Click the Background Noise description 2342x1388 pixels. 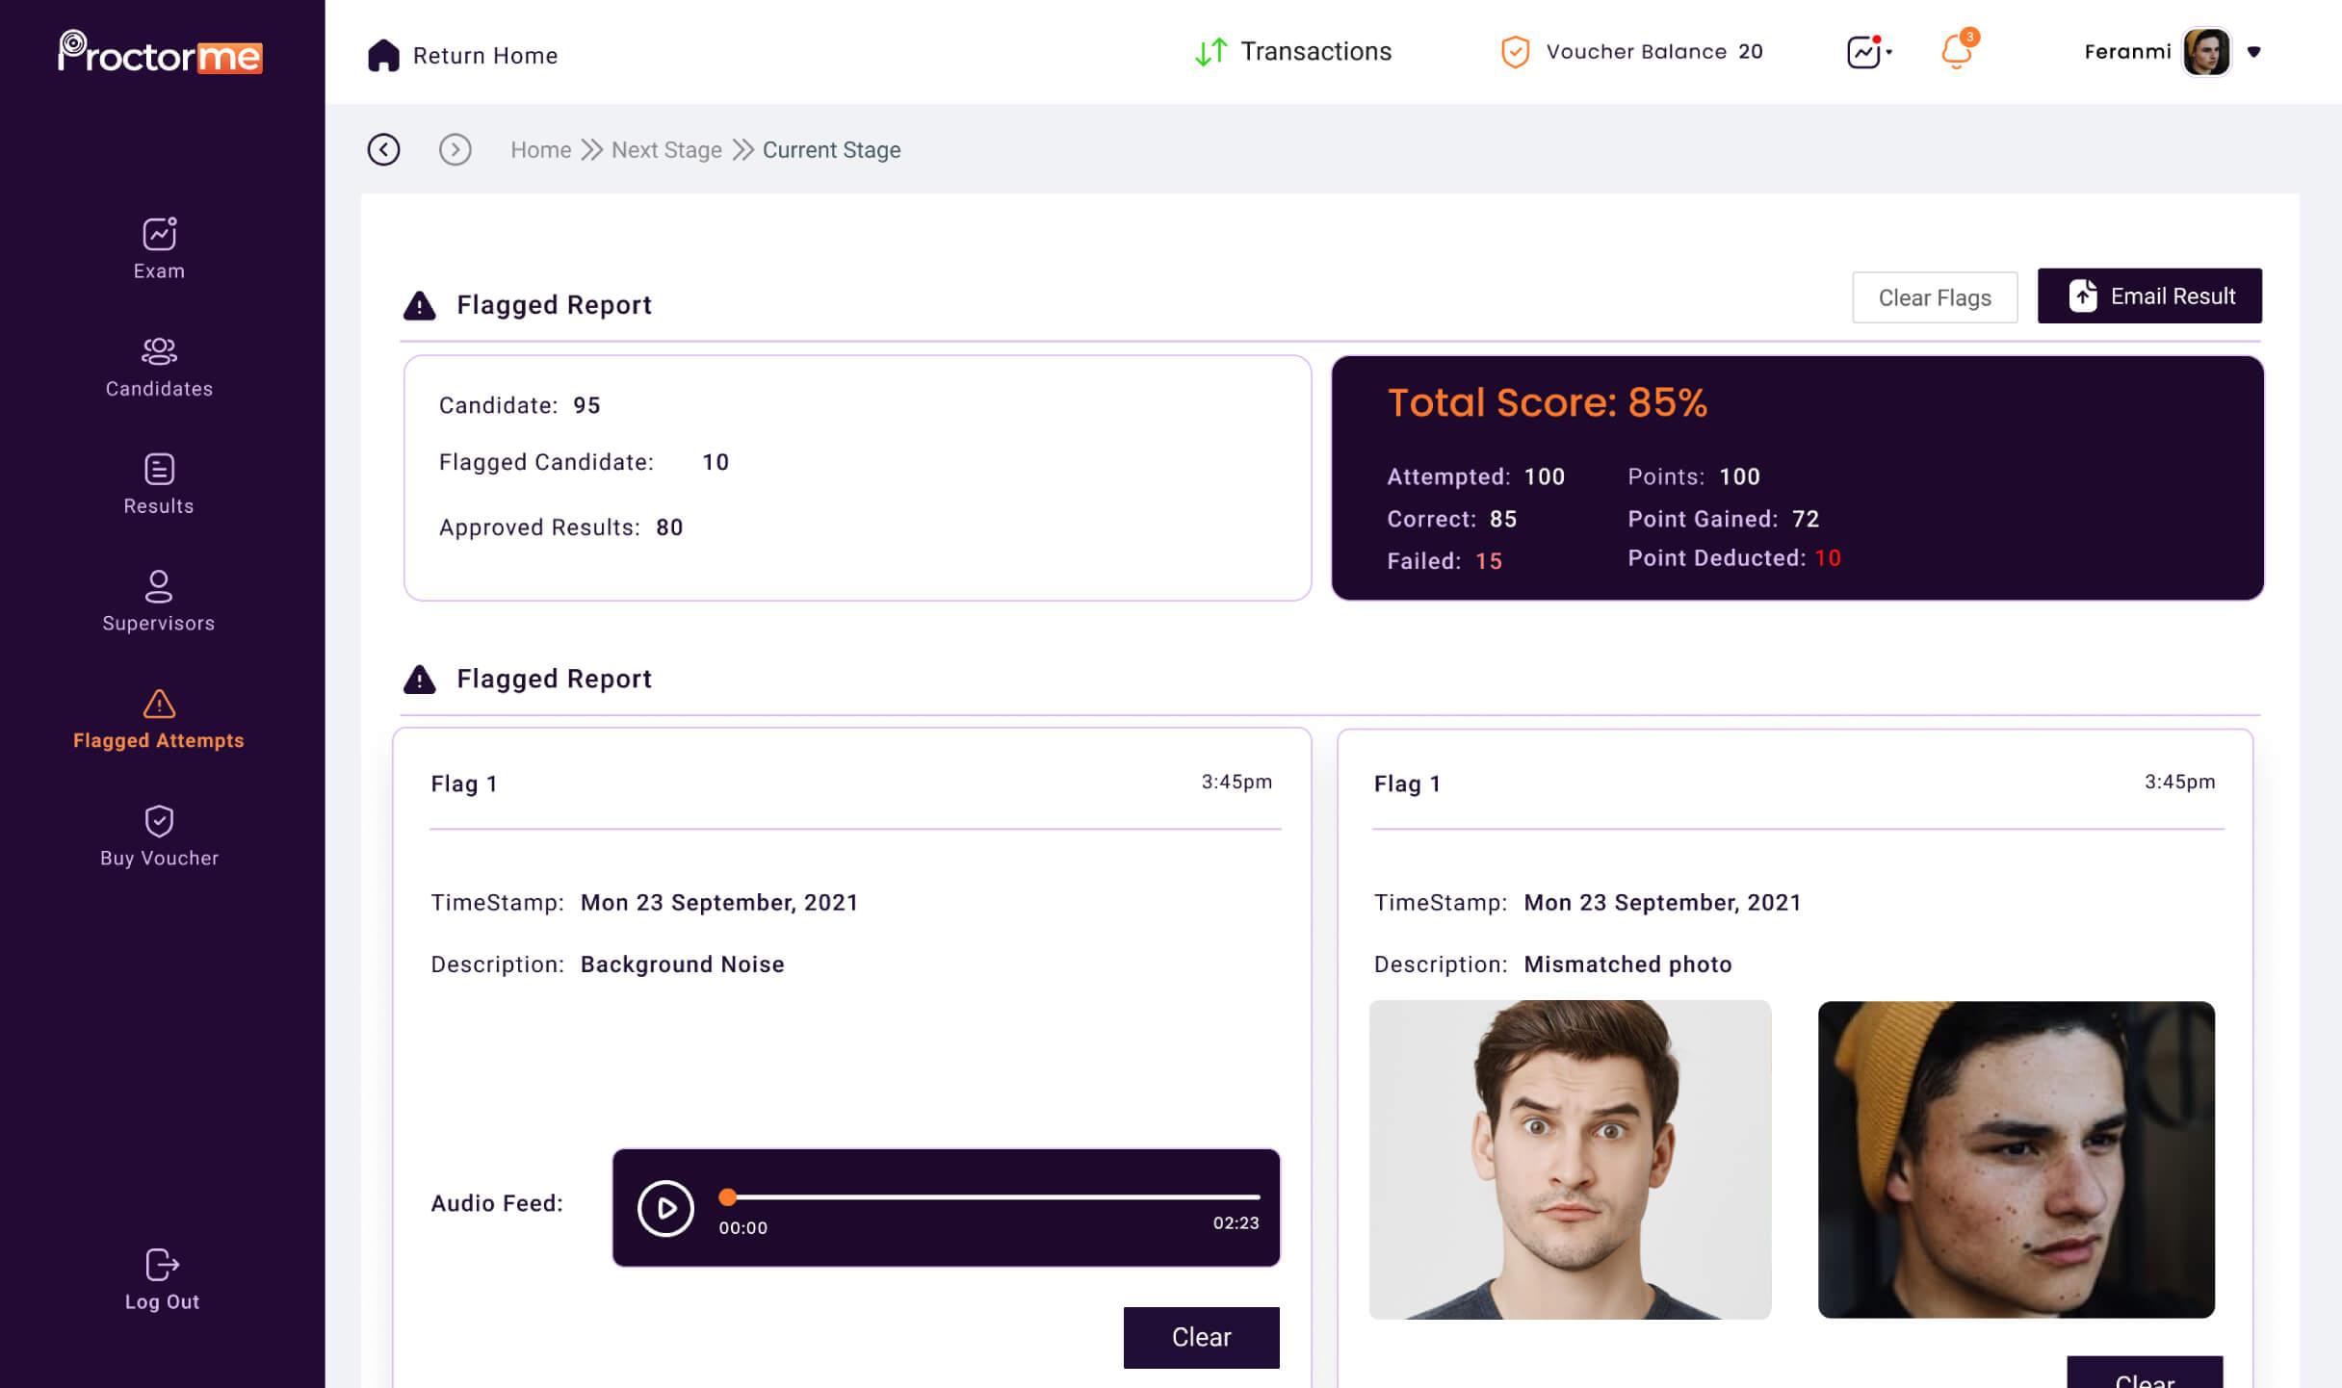pos(682,964)
